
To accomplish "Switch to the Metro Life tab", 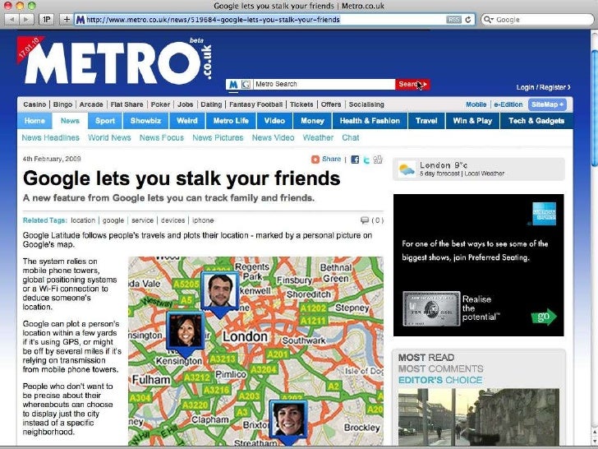I will pyautogui.click(x=231, y=121).
